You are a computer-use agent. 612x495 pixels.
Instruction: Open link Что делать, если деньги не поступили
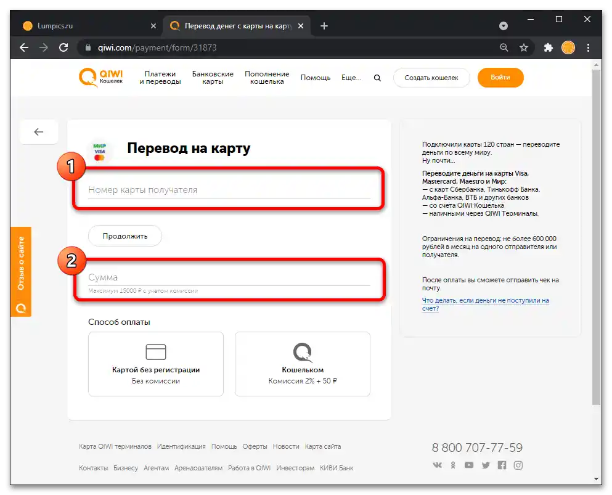485,304
